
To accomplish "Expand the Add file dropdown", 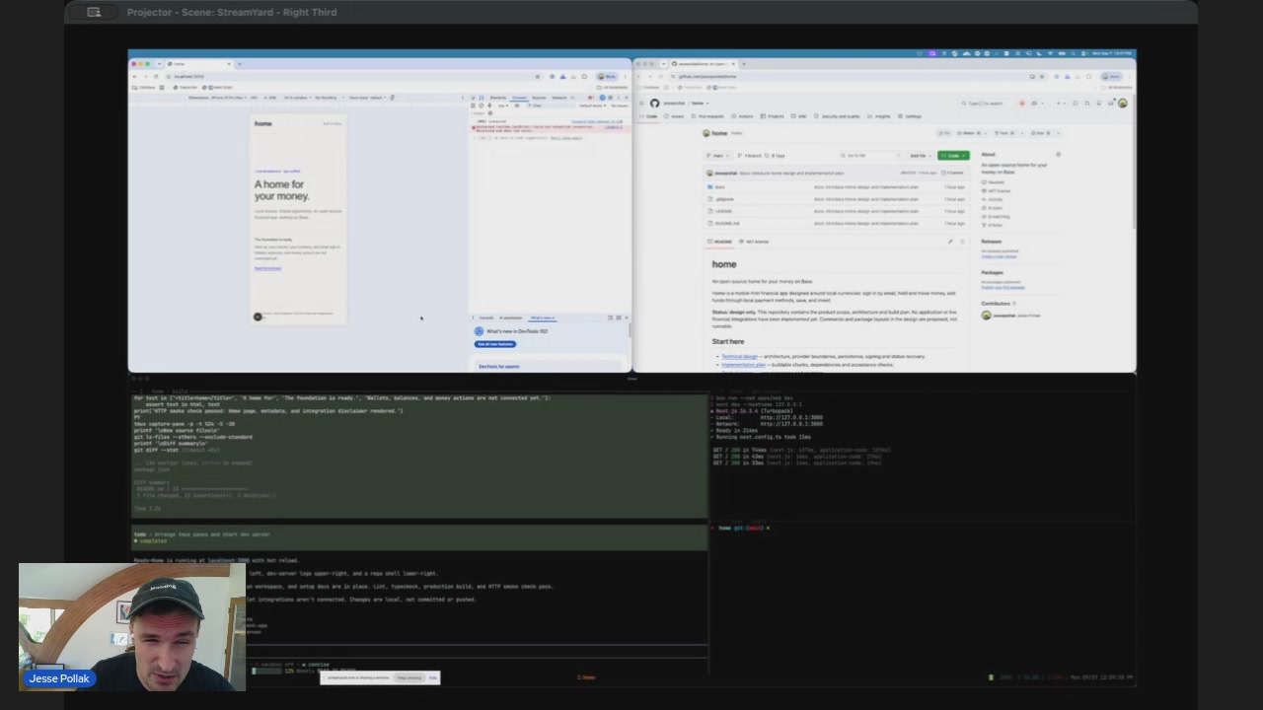I will (x=921, y=156).
